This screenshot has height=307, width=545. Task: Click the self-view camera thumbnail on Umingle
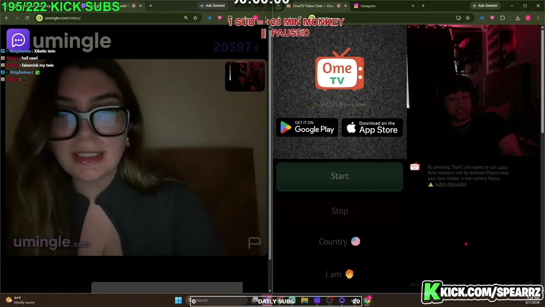click(x=245, y=76)
